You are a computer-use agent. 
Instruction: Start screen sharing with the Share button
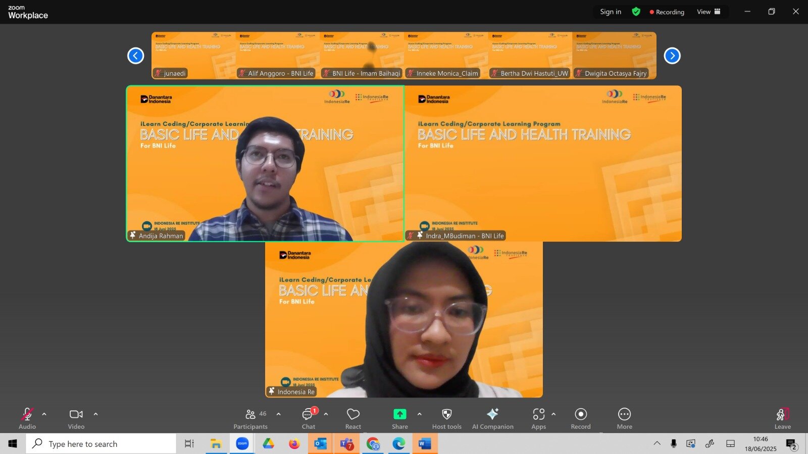click(x=400, y=419)
